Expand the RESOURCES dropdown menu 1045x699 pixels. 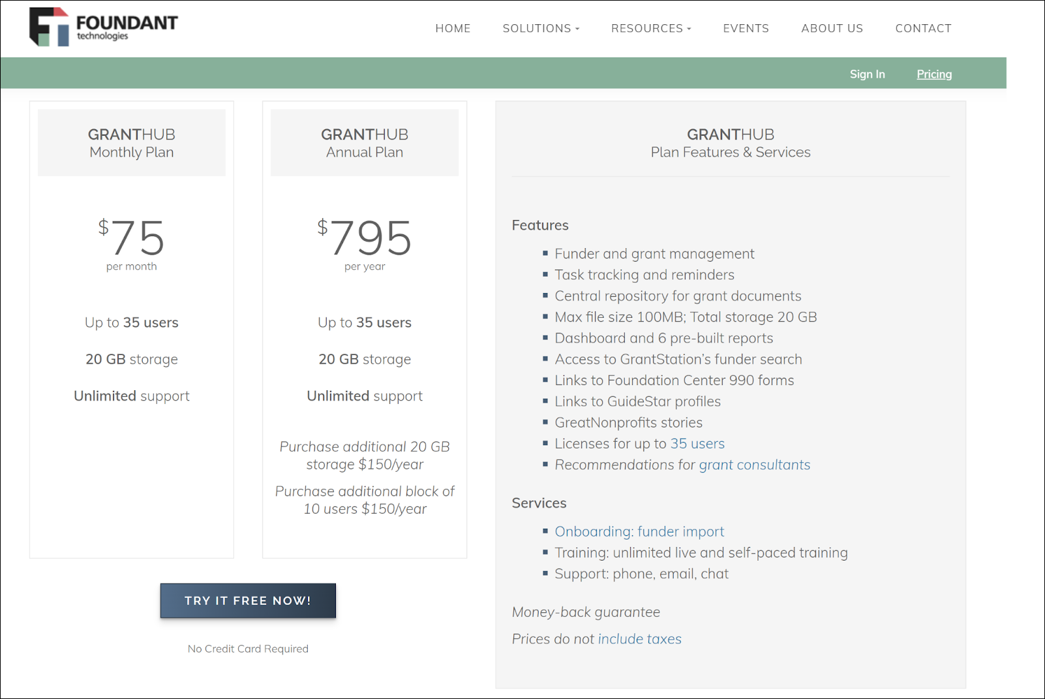tap(651, 29)
